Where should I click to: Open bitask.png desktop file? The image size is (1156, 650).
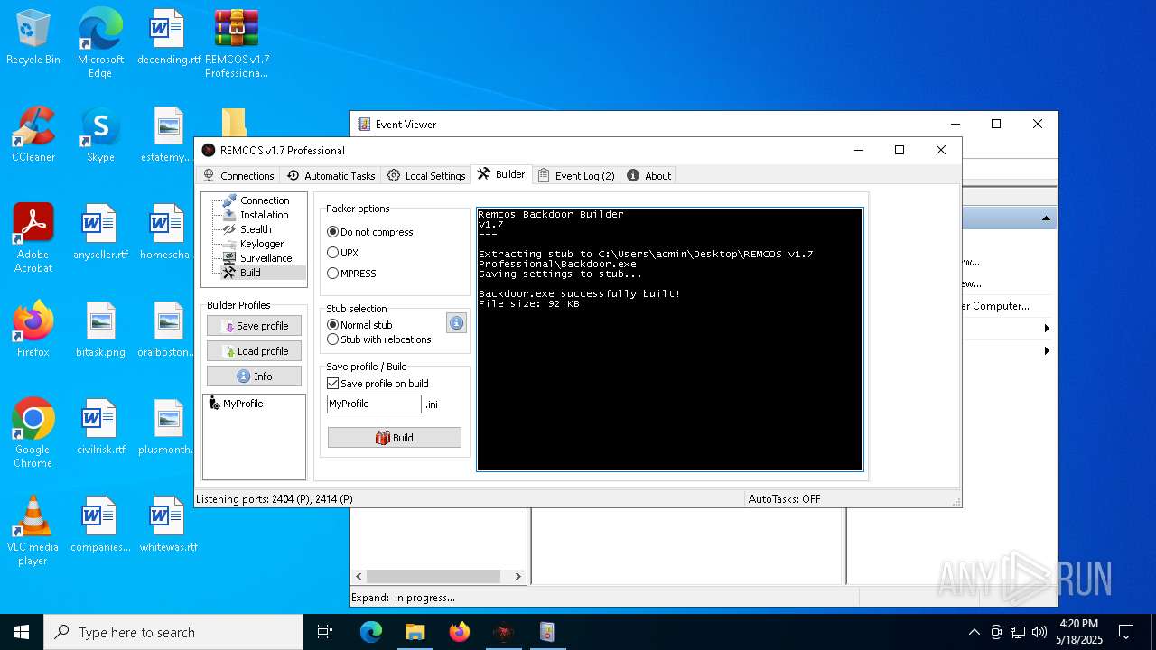point(100,330)
